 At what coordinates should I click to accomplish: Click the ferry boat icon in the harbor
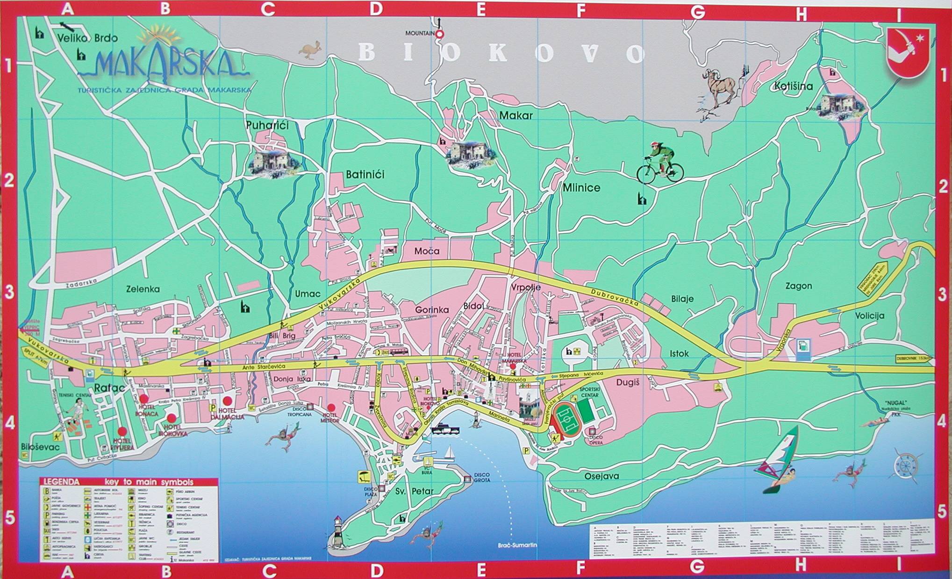[x=445, y=429]
